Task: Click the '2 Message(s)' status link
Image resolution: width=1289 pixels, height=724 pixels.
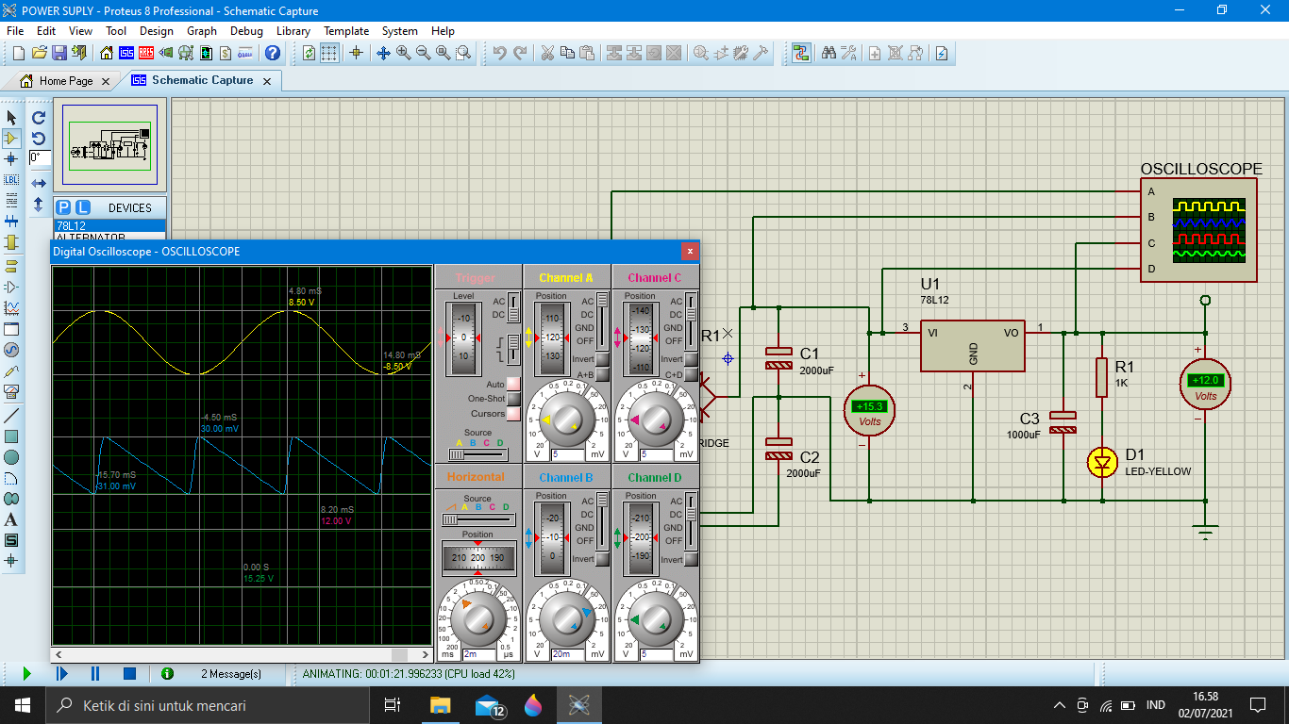Action: point(231,674)
